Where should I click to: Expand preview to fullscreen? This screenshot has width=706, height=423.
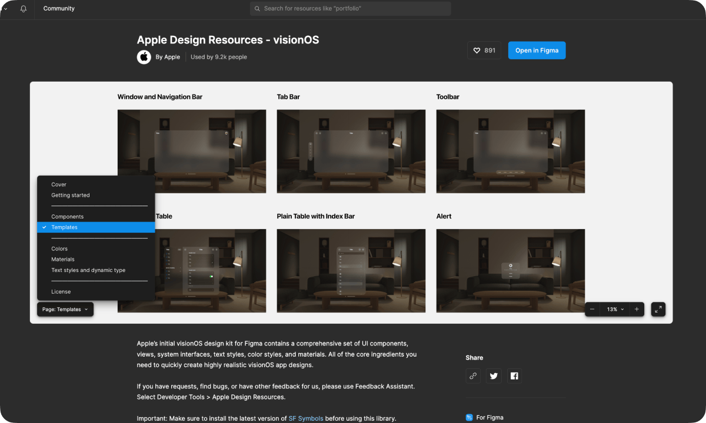click(658, 309)
